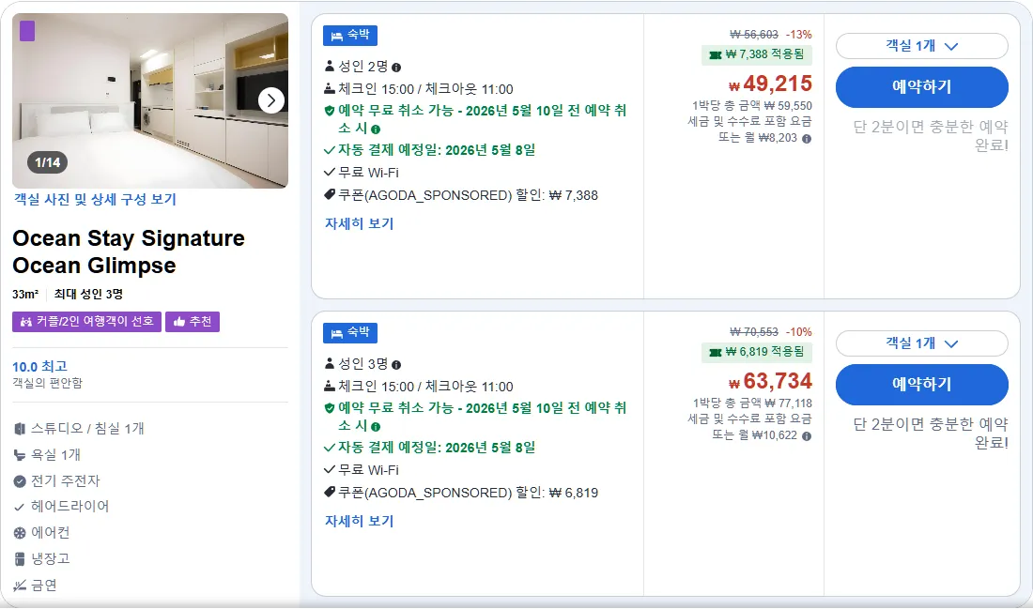Open 객실 사진 및 상세 구성 보기 link
Viewport: 1033px width, 609px height.
point(96,200)
